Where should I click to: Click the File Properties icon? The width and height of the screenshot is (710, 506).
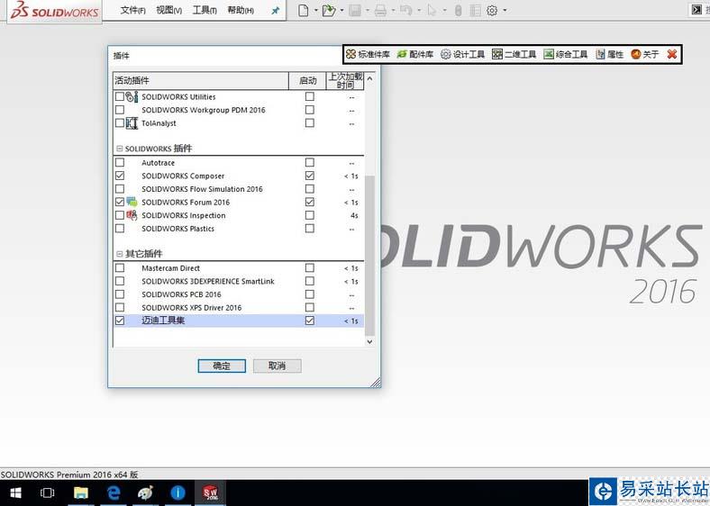[x=475, y=10]
